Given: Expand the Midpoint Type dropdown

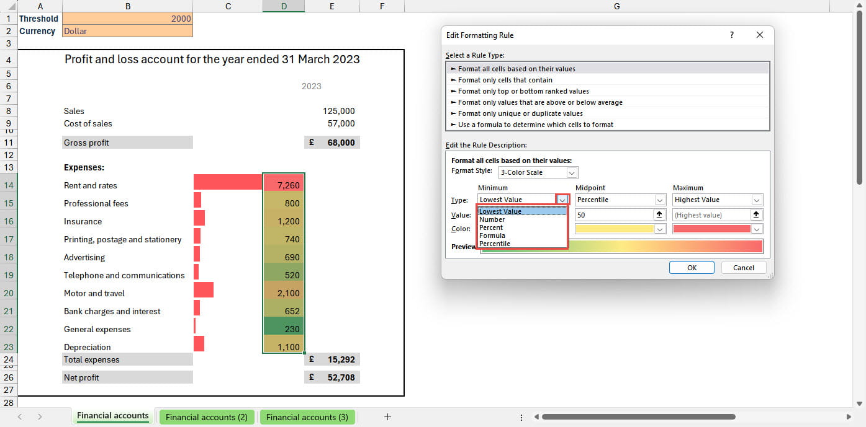Looking at the screenshot, I should click(x=659, y=200).
